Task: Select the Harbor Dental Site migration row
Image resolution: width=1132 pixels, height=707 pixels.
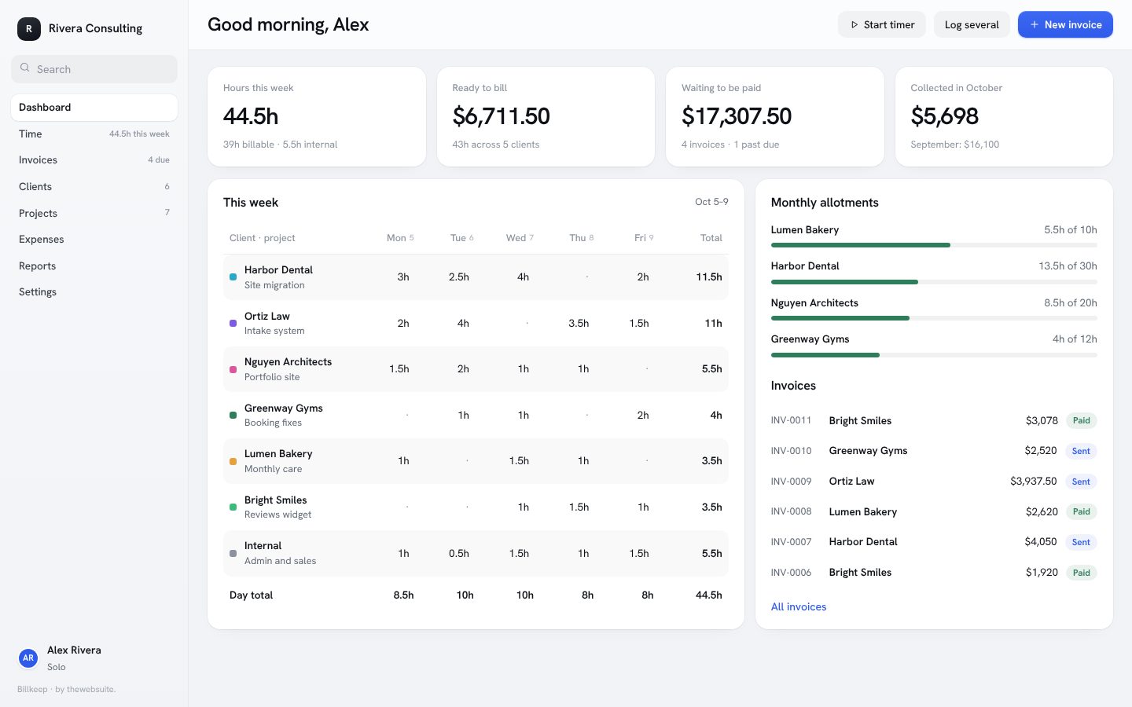Action: pyautogui.click(x=476, y=277)
